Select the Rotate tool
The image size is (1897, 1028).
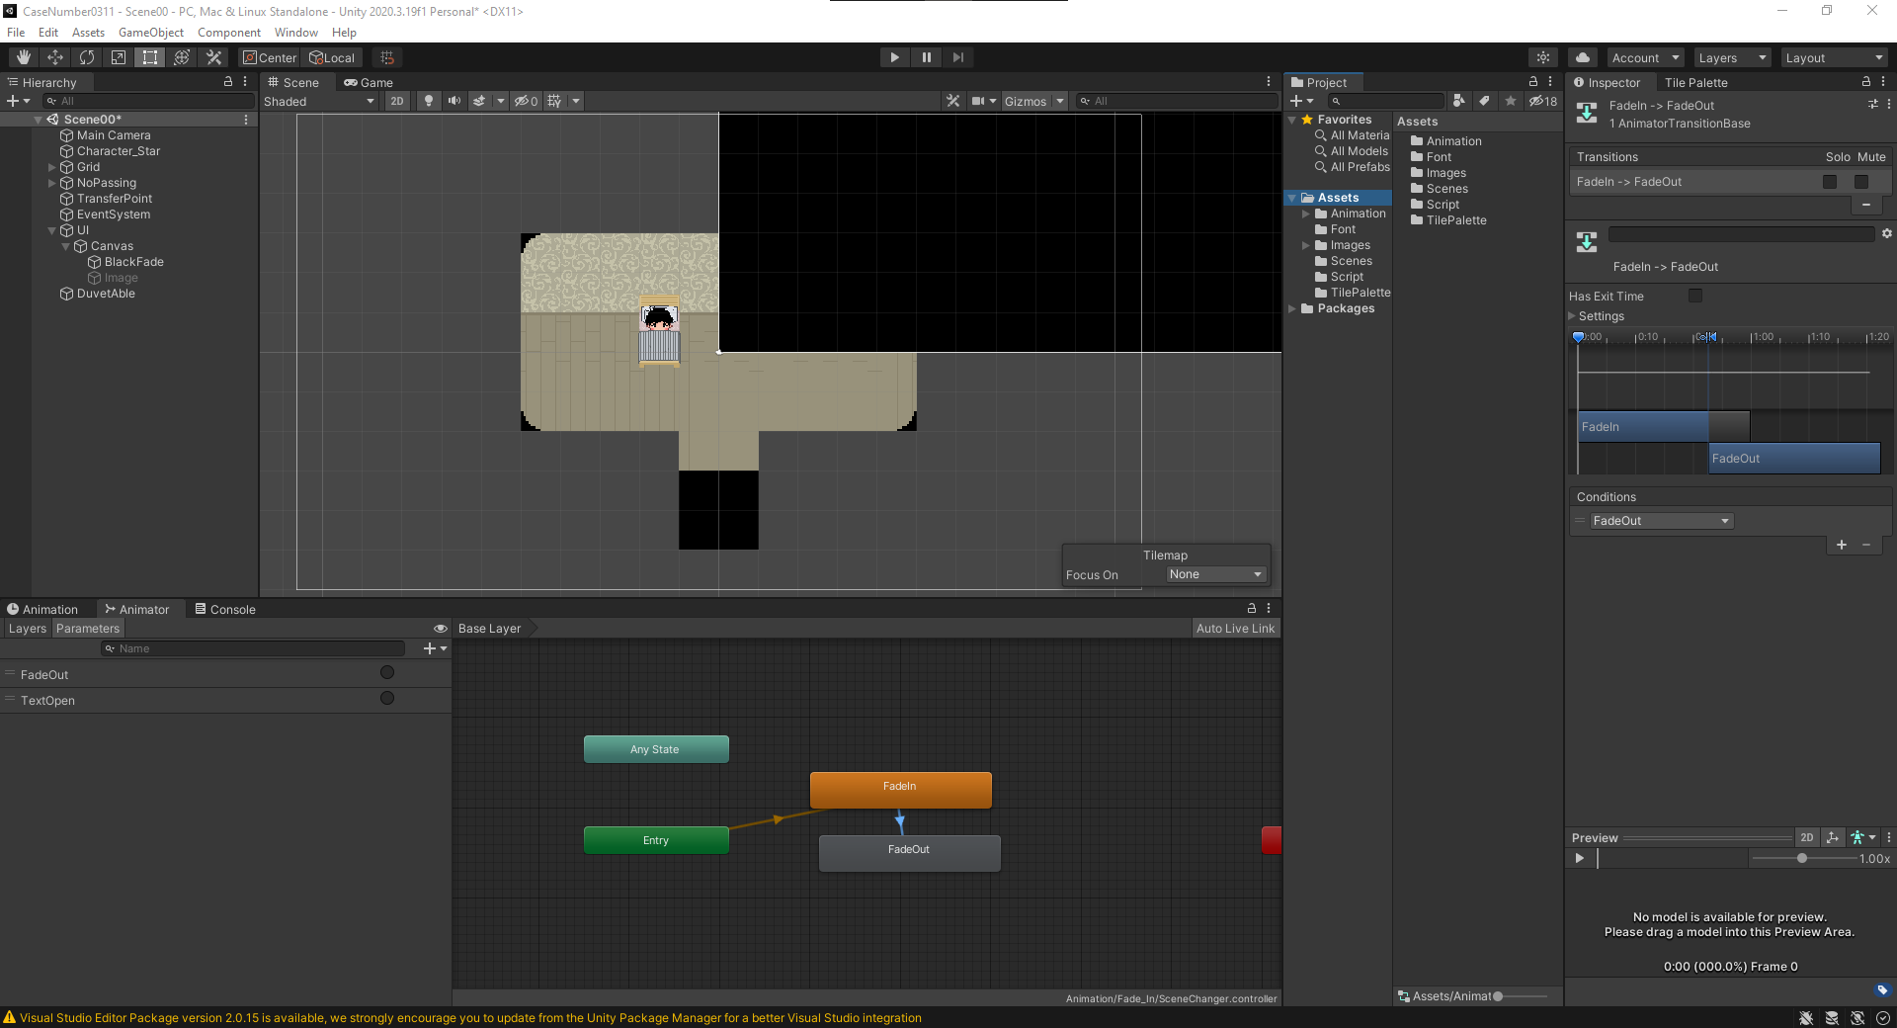click(x=87, y=57)
